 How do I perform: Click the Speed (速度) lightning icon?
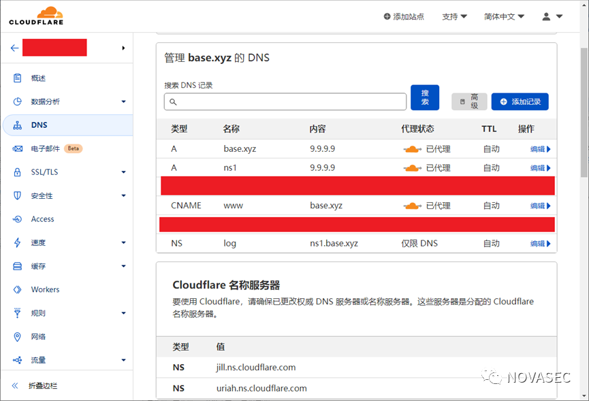point(17,242)
